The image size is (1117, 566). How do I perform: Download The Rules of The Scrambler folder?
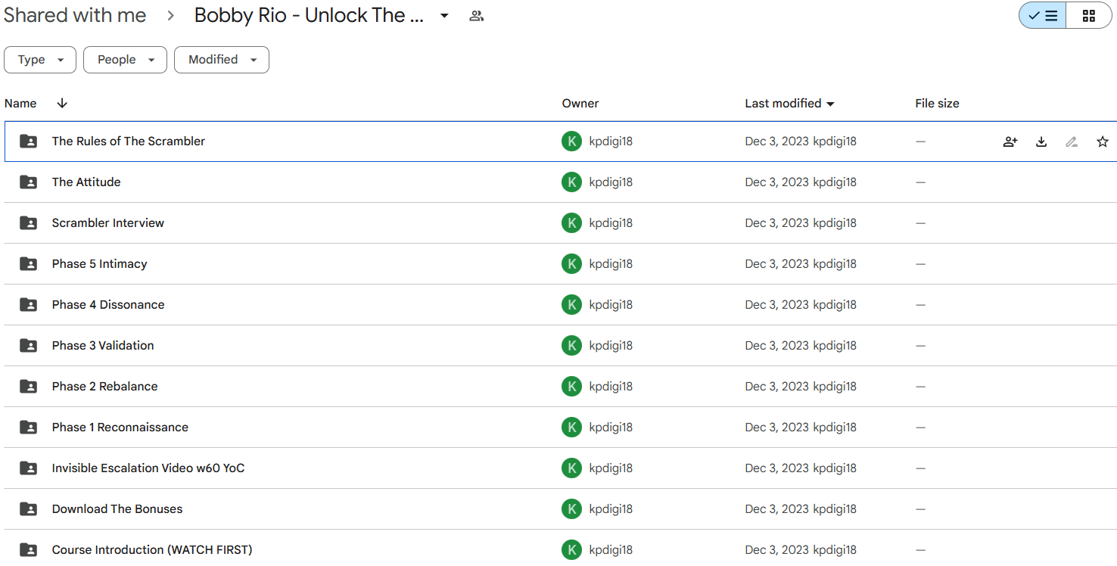1041,141
